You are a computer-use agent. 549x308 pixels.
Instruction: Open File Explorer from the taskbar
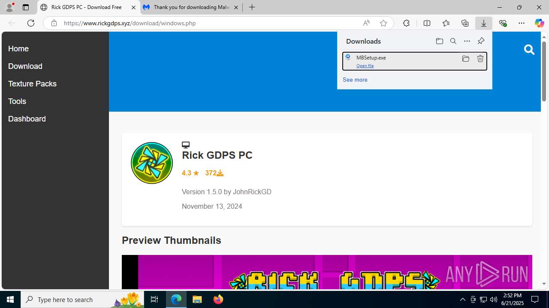(197, 299)
